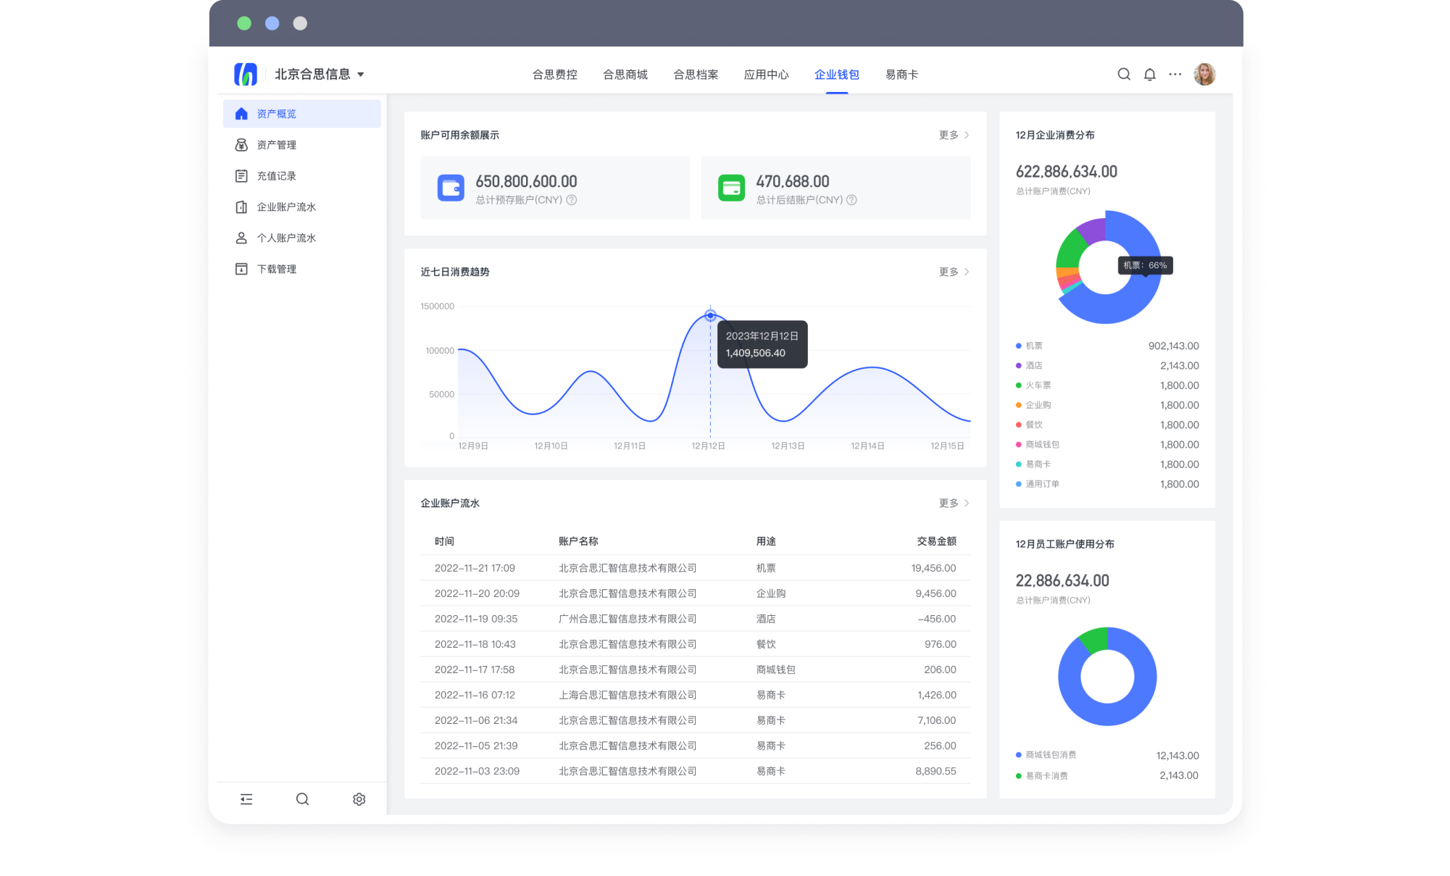Open 充值记录 in the sidebar
The height and width of the screenshot is (876, 1450).
point(277,176)
